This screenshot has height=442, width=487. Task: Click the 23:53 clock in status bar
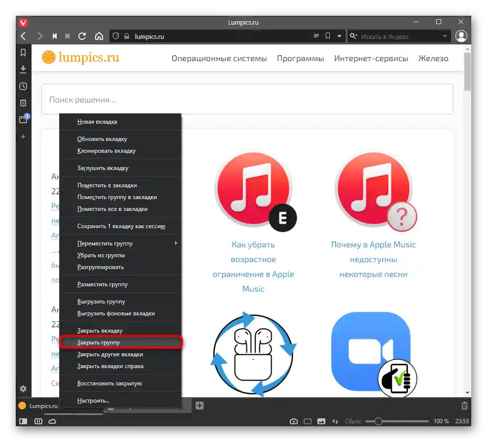coord(462,421)
